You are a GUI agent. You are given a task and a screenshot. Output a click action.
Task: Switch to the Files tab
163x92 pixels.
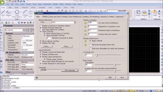[38, 17]
